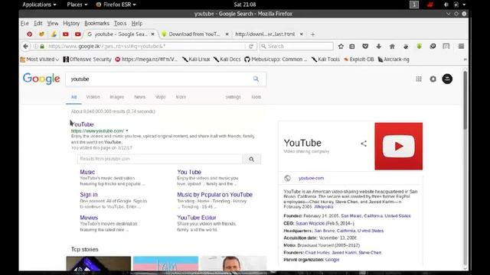Click the volume icon in system tray

[x=446, y=5]
